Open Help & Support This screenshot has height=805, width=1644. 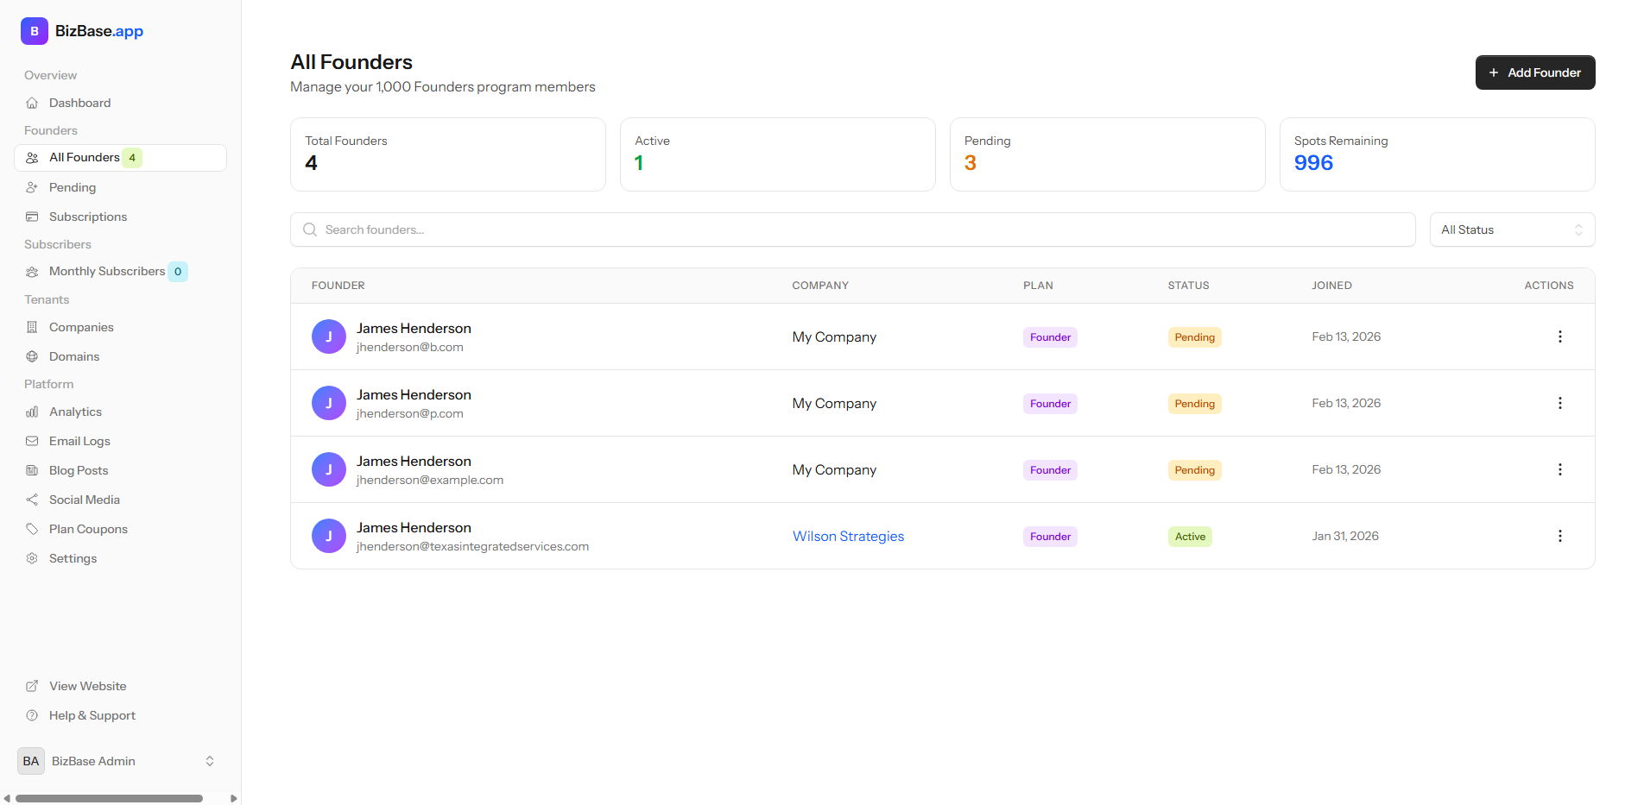point(92,715)
